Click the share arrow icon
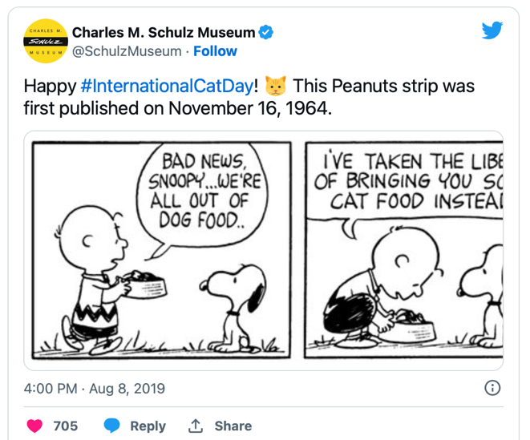The width and height of the screenshot is (530, 440). [195, 426]
